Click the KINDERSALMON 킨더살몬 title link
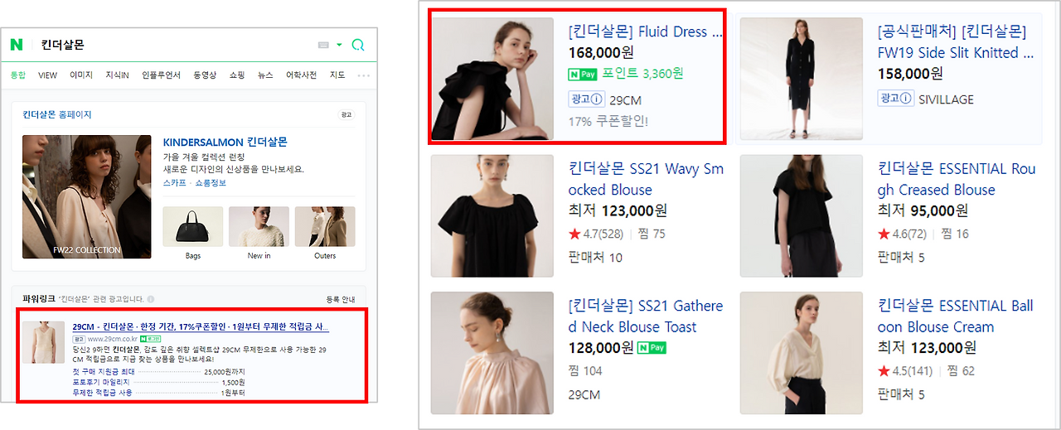Screen dimensions: 1061x430 coord(225,142)
